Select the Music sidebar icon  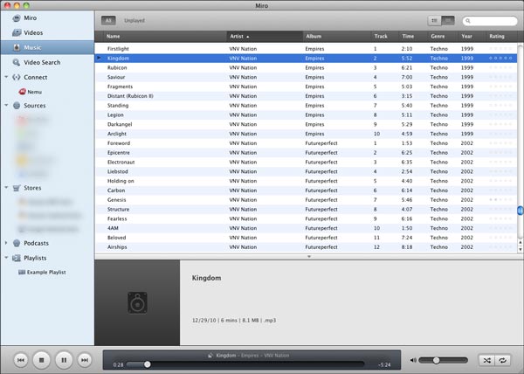[x=17, y=47]
